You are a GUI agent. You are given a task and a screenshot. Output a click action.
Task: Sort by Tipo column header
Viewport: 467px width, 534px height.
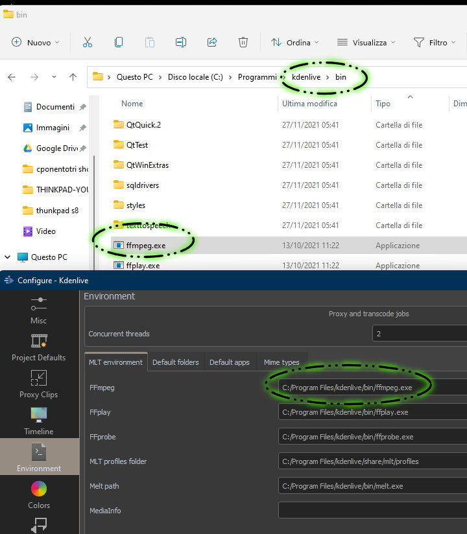click(383, 104)
